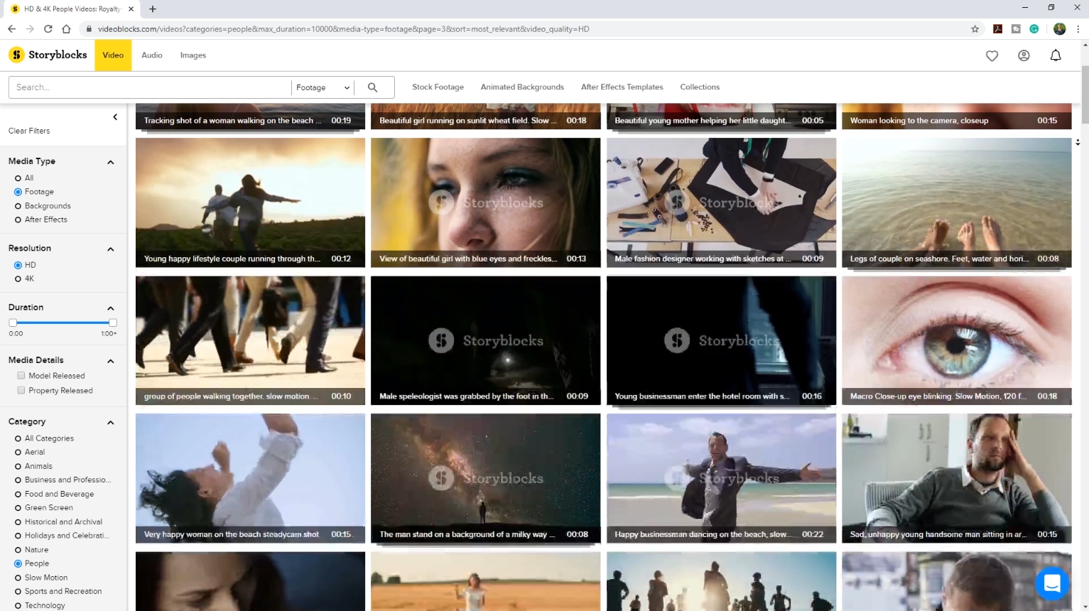
Task: Open milky way man video thumbnail
Action: click(x=485, y=478)
